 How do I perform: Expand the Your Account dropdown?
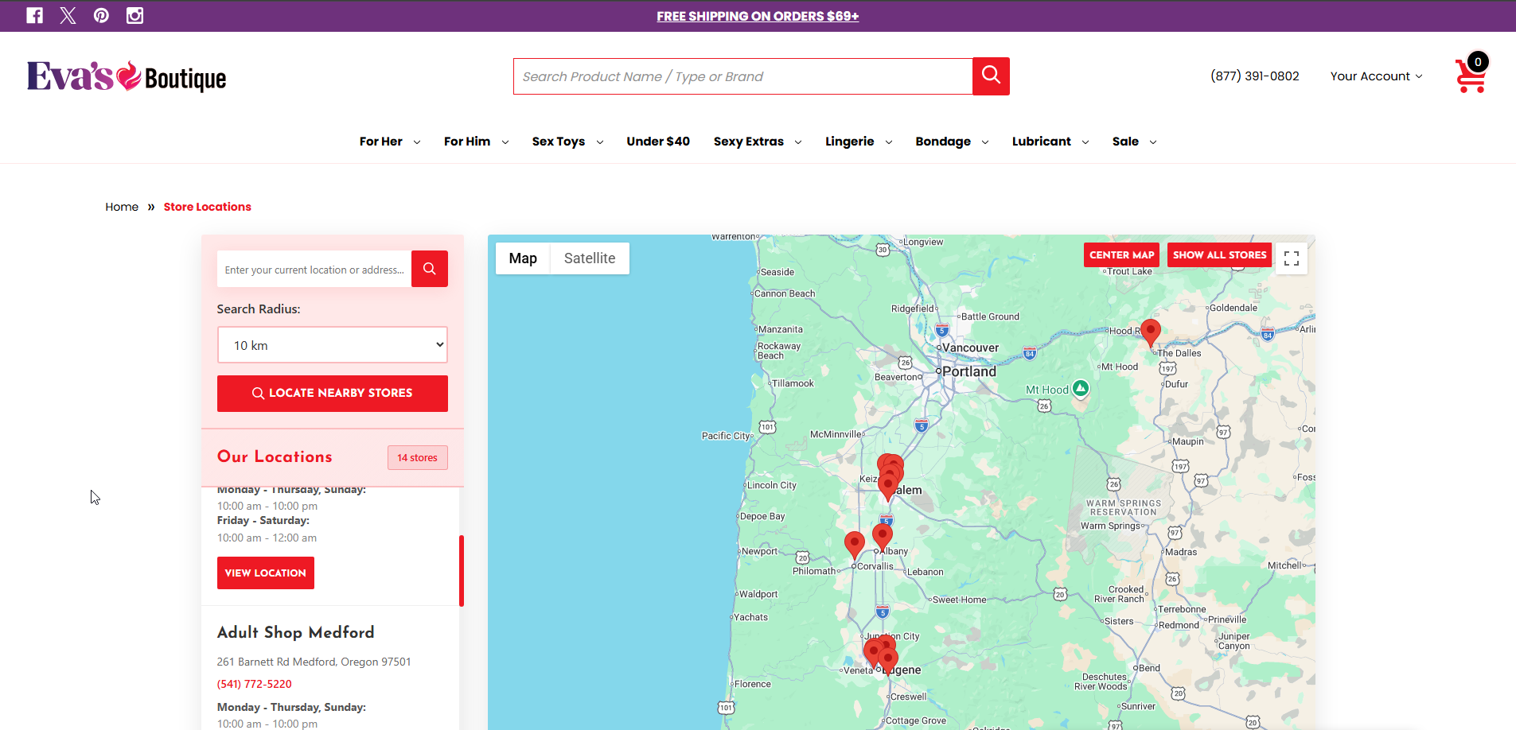[x=1376, y=76]
